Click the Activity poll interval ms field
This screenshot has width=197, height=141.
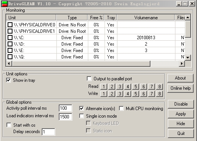(x=66, y=108)
